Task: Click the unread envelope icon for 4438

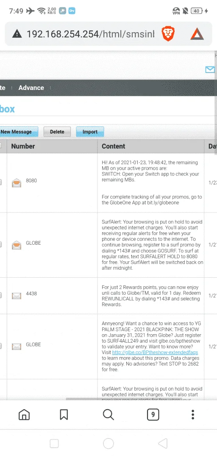Action: click(17, 296)
